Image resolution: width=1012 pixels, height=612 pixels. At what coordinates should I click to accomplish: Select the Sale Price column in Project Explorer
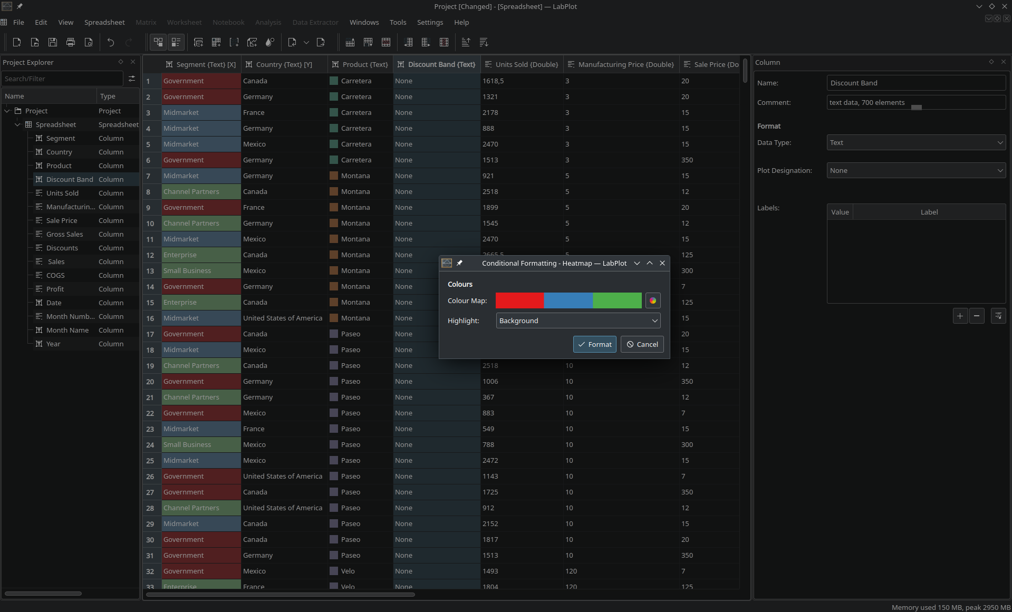62,220
